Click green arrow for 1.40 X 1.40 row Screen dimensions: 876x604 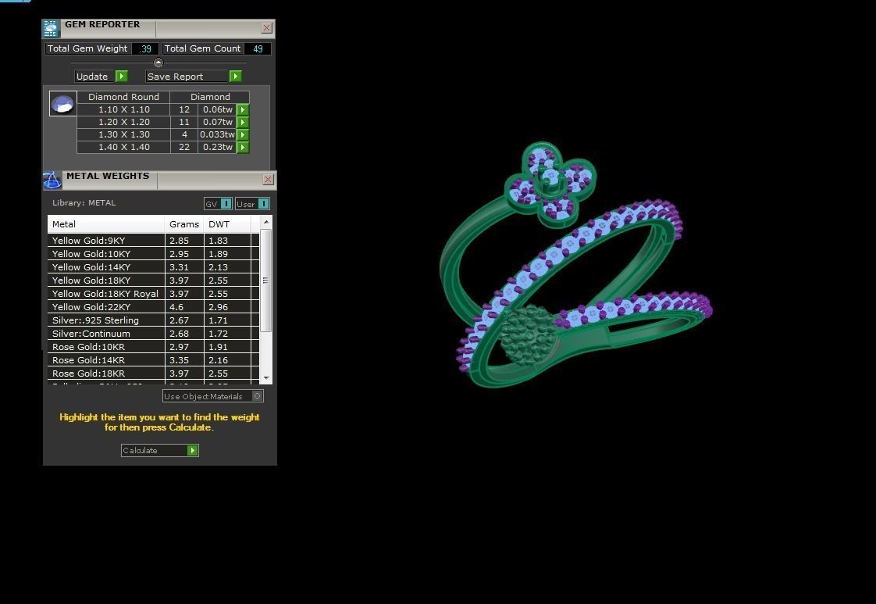click(x=243, y=147)
